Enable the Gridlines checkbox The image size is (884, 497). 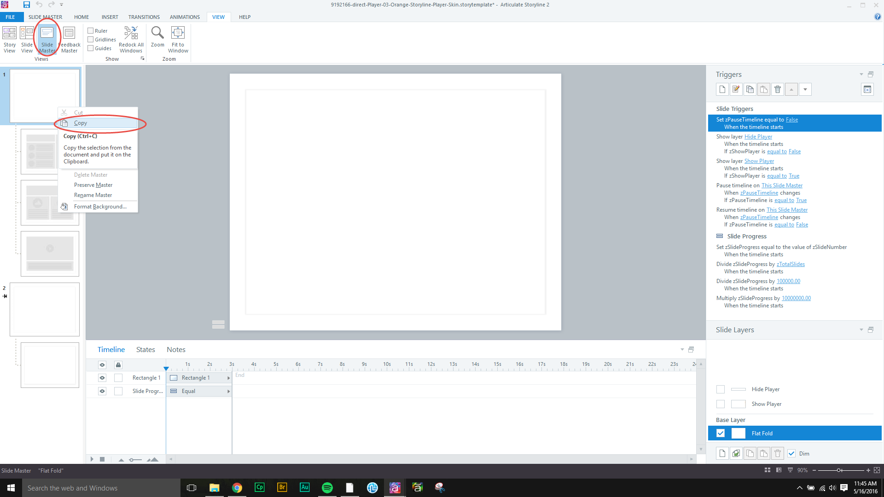click(x=91, y=40)
